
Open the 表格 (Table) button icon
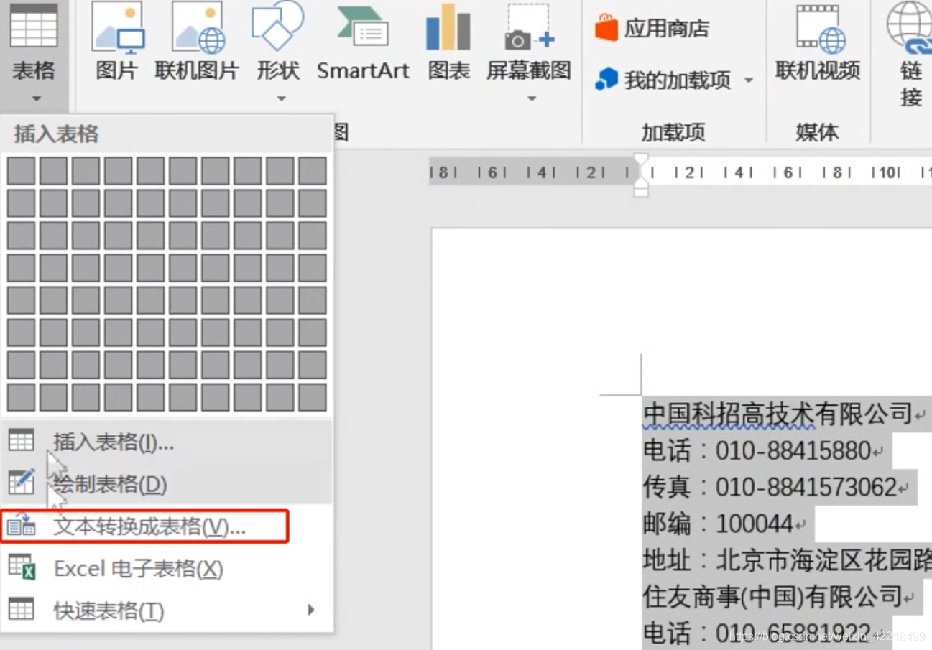click(x=34, y=27)
